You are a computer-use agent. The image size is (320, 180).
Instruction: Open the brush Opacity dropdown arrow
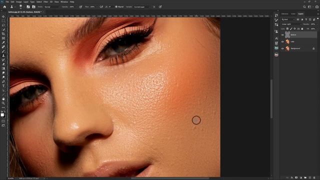(x=76, y=6)
